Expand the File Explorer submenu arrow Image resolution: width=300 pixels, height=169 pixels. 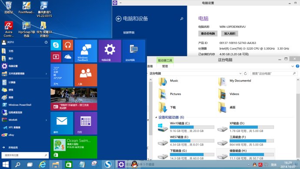click(46, 74)
